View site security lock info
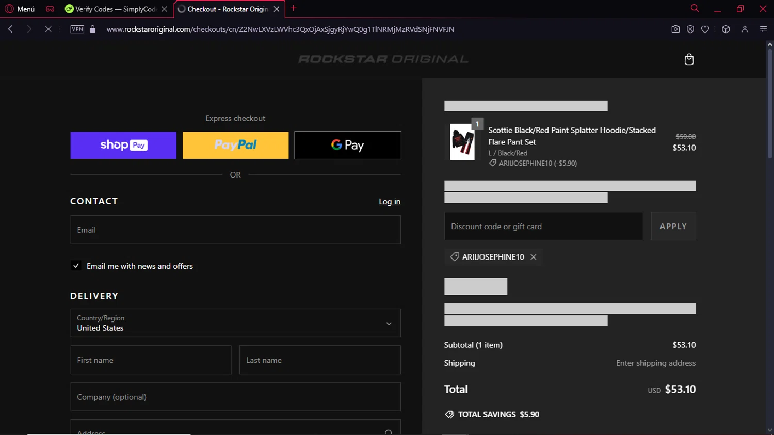This screenshot has height=435, width=774. pos(93,29)
